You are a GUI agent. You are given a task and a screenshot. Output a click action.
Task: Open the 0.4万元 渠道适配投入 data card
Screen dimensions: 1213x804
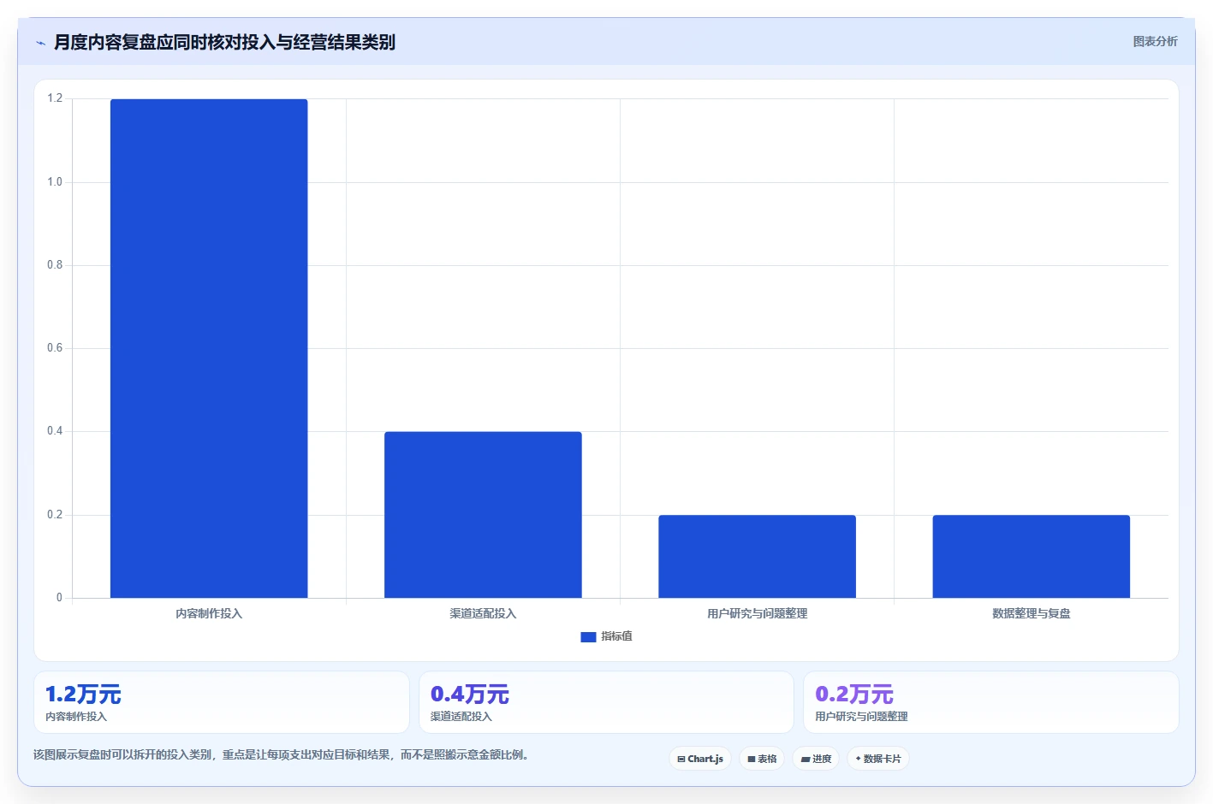606,702
